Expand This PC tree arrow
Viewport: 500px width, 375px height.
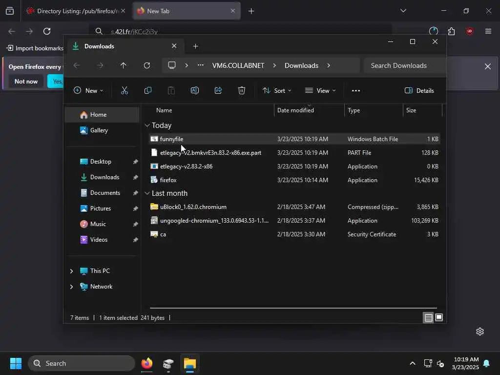(71, 271)
